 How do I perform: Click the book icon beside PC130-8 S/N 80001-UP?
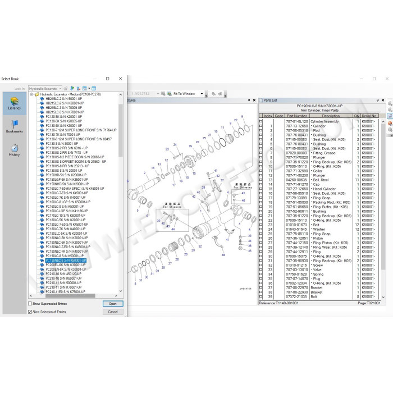(42, 144)
